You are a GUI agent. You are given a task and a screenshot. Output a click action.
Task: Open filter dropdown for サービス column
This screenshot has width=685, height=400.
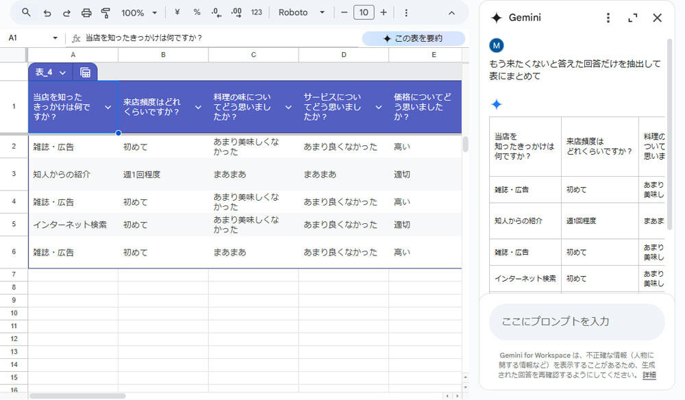click(378, 107)
